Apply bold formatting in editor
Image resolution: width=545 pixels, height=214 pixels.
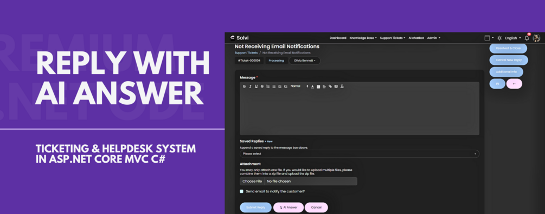click(245, 86)
